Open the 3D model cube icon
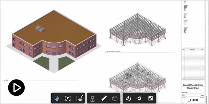209x104 pixels. click(x=115, y=98)
